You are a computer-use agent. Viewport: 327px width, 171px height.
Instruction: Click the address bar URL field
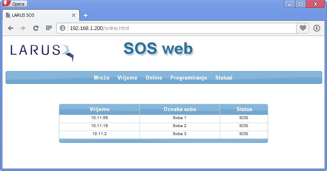[180, 28]
